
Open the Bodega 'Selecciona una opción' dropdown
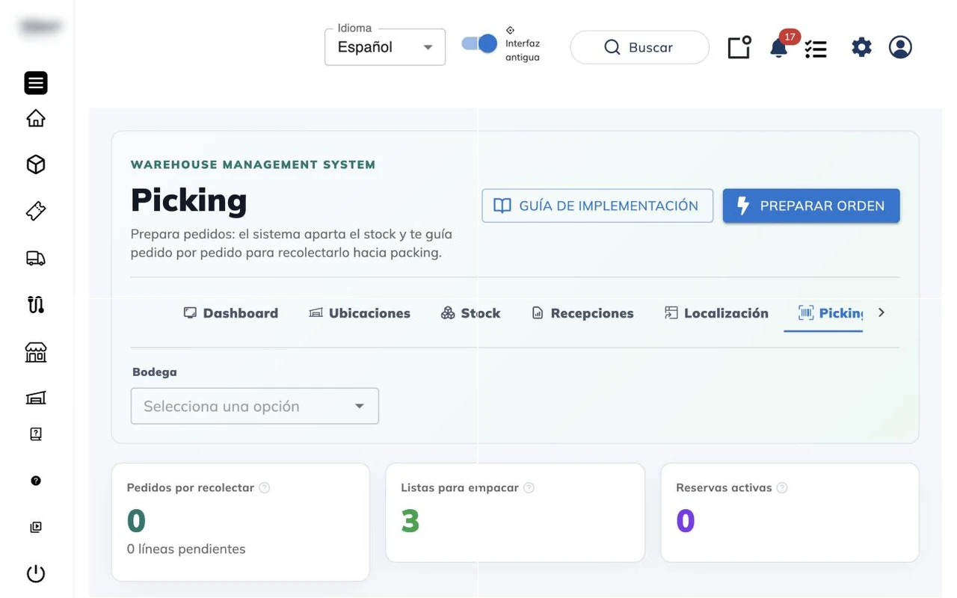pos(255,406)
